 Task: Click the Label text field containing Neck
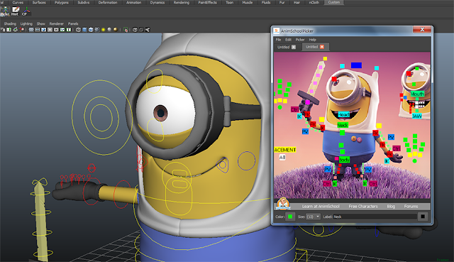(x=375, y=217)
